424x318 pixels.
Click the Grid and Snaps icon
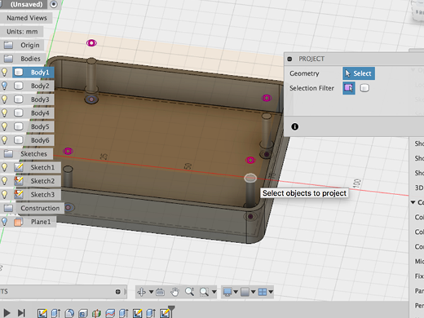pyautogui.click(x=245, y=292)
